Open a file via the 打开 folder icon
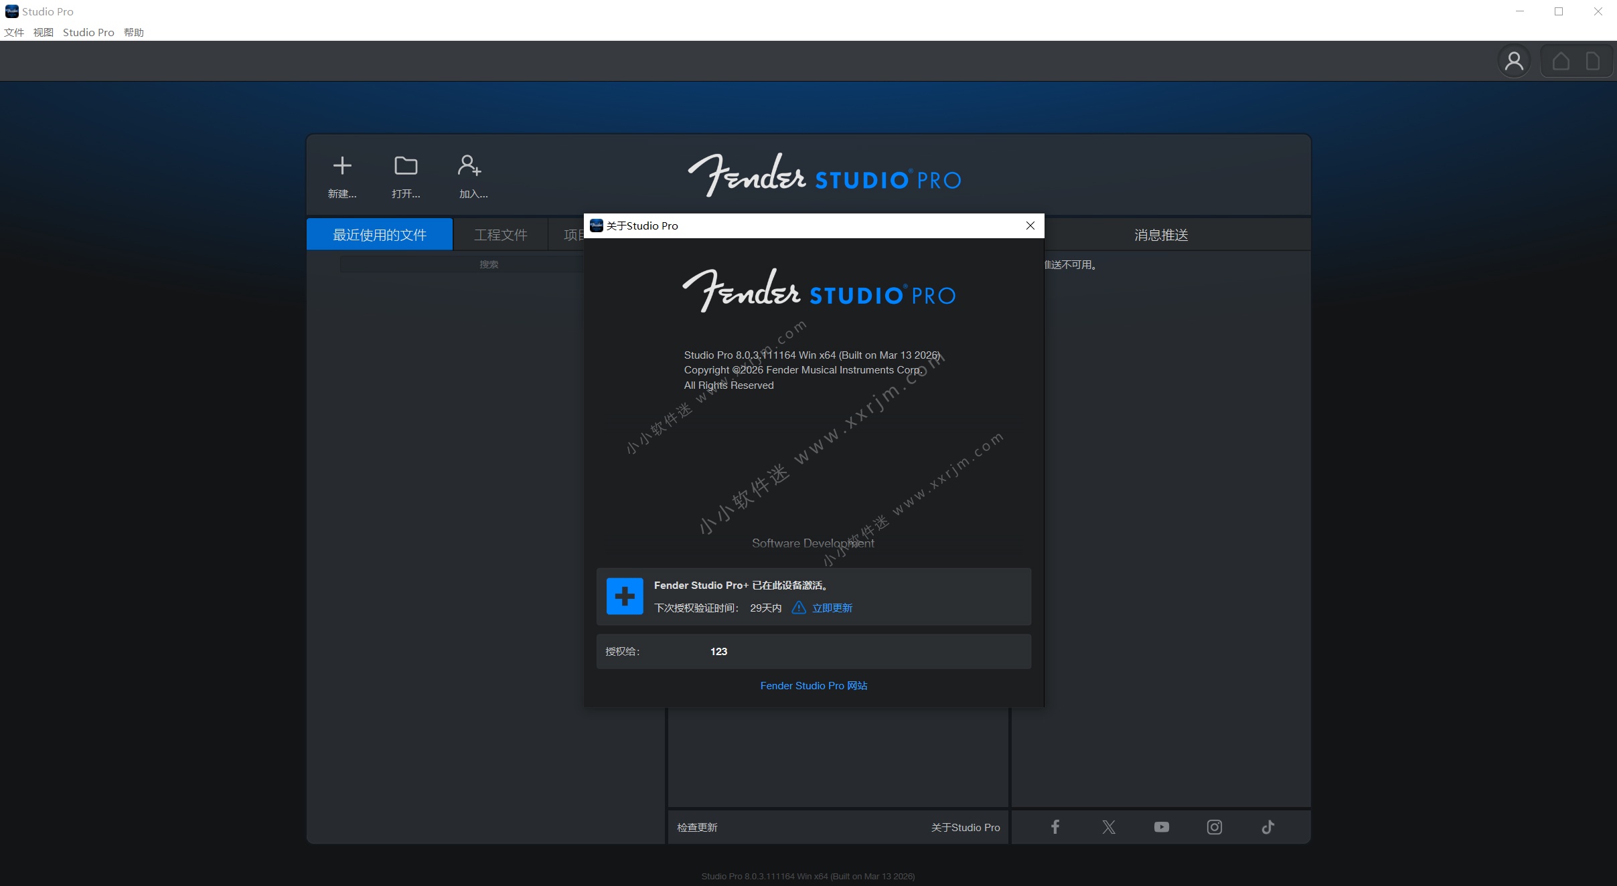 pyautogui.click(x=406, y=166)
